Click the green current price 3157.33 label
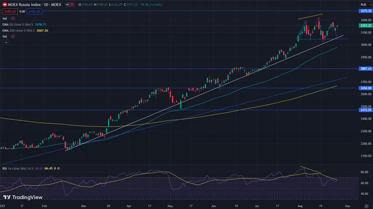373x209 pixels. [x=365, y=26]
